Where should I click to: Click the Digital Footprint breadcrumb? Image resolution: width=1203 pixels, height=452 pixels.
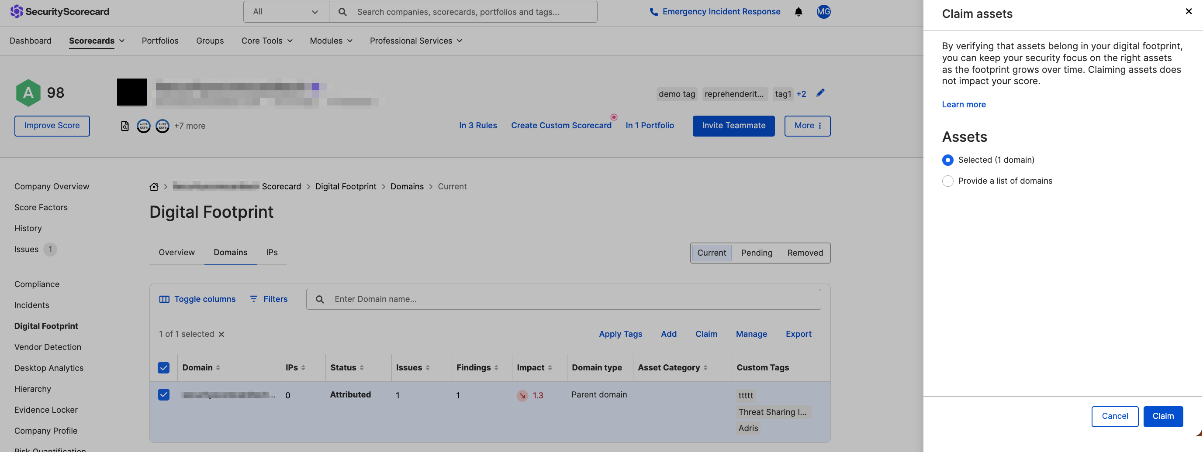coord(346,187)
